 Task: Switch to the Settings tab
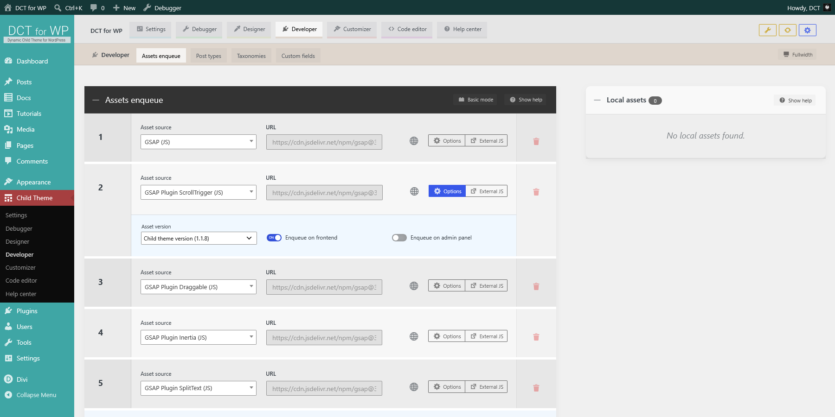(151, 29)
